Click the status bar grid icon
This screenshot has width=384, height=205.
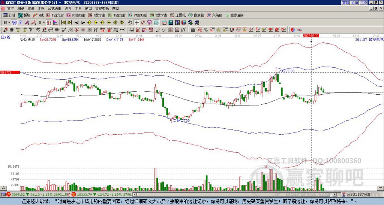[x=3, y=195]
